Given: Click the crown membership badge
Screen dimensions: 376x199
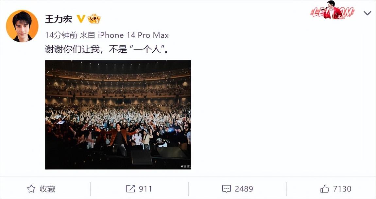Looking at the screenshot, I should [94, 19].
